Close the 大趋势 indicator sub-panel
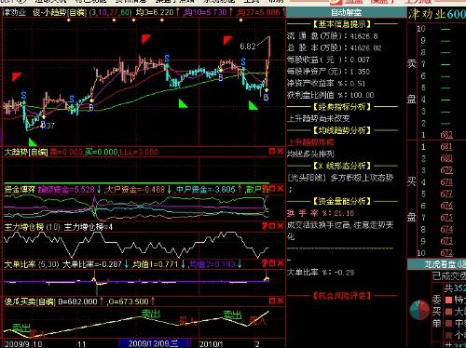This screenshot has height=348, width=466. tap(280, 151)
